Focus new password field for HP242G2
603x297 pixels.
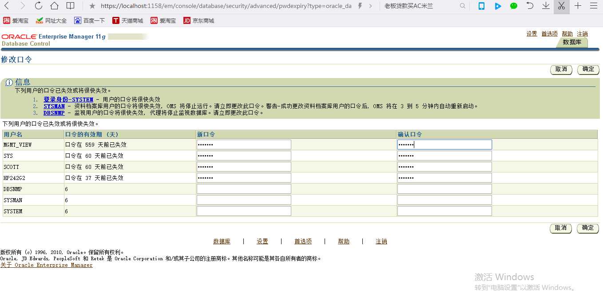click(244, 178)
